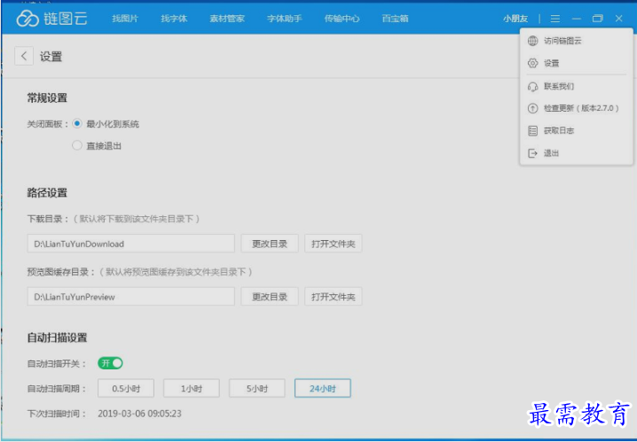The height and width of the screenshot is (442, 637).
Task: Choose 检查更新 (版本2.7.0) menu entry
Action: click(576, 108)
